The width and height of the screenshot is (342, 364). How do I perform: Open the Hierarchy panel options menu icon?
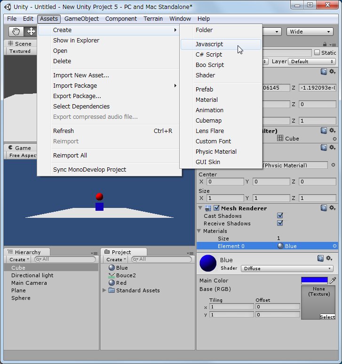tap(94, 253)
